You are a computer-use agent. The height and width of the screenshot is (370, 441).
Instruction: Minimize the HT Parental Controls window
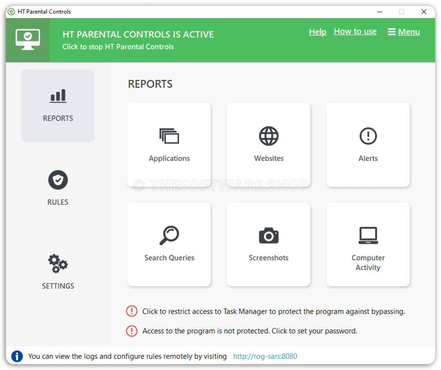(379, 12)
